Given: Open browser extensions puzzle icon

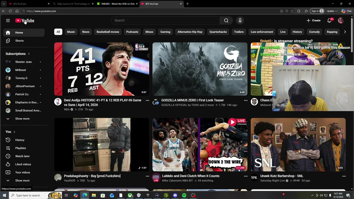Looking at the screenshot, I should click(x=299, y=11).
